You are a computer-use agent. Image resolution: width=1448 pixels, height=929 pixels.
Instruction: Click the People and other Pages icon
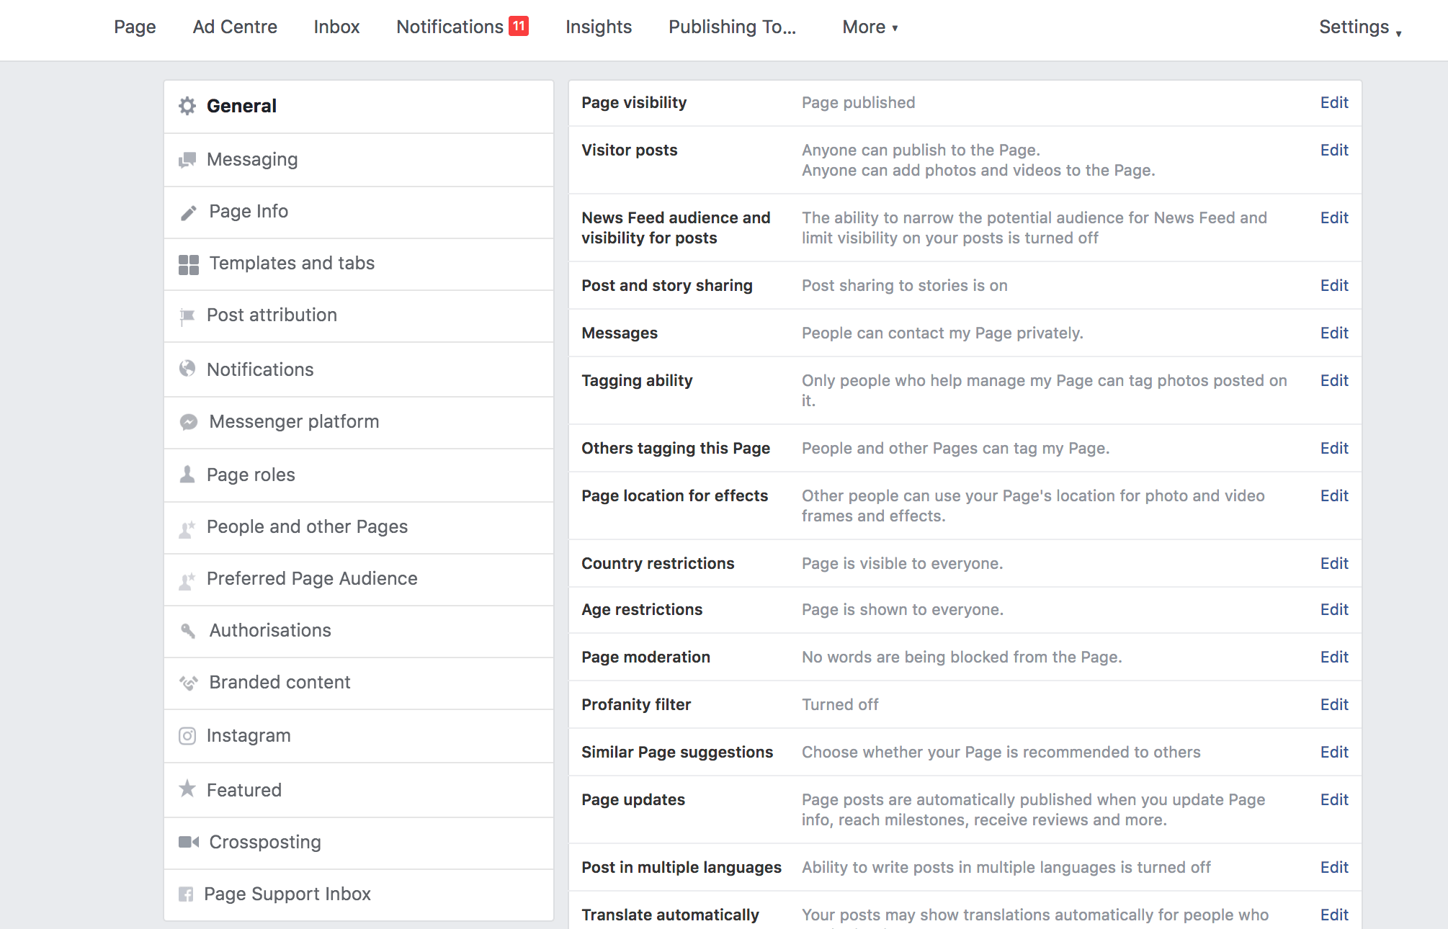coord(187,528)
